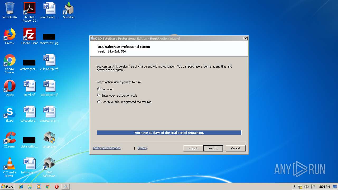The height and width of the screenshot is (190, 338).
Task: Open Opera from the taskbar
Action: (x=57, y=187)
